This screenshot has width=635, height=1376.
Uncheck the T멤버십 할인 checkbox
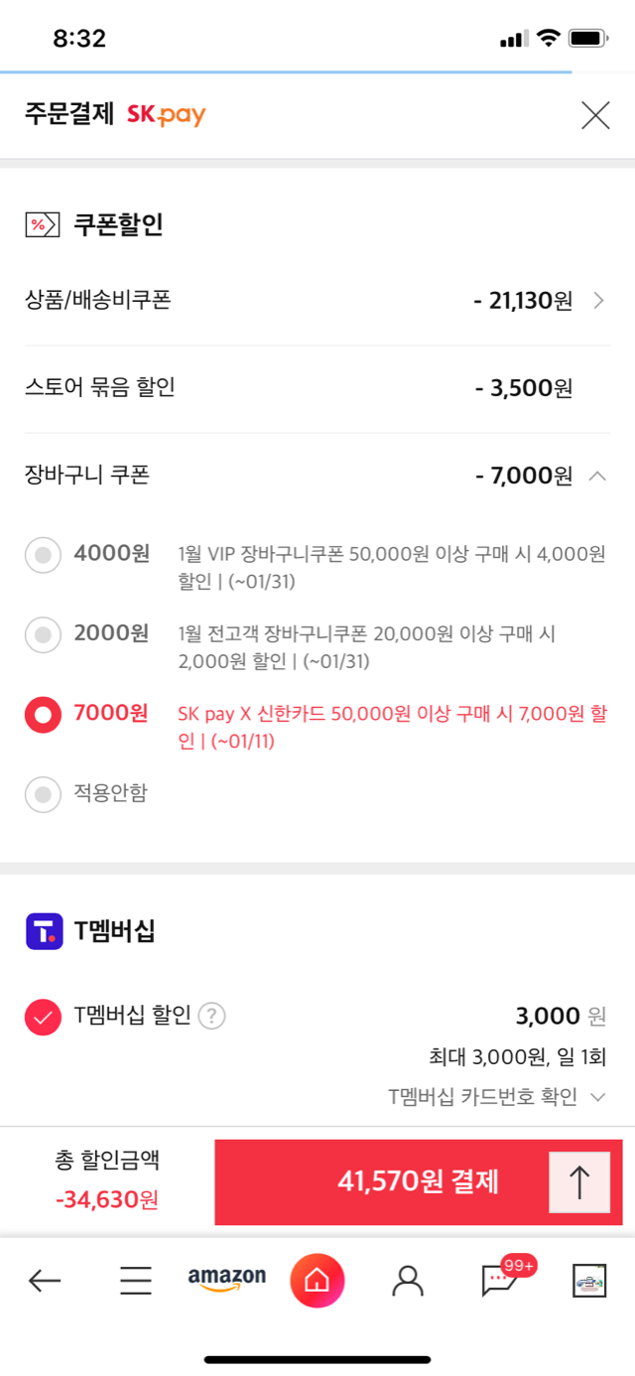(43, 1018)
